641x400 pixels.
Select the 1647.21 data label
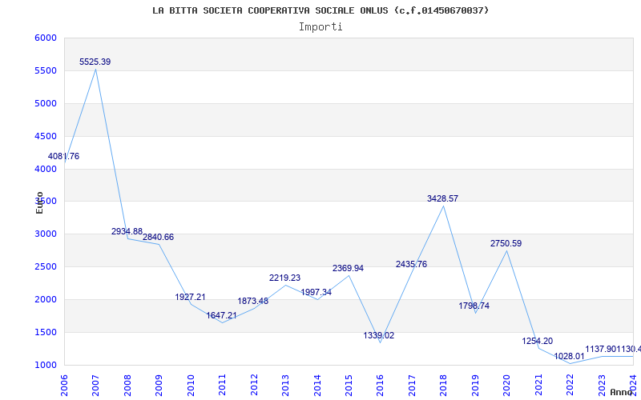tap(222, 315)
